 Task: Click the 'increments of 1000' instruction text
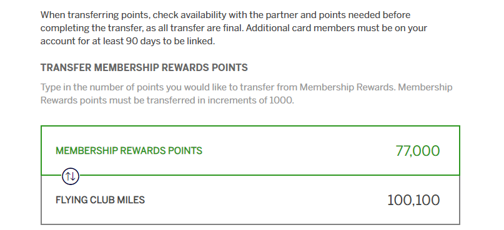[x=250, y=100]
